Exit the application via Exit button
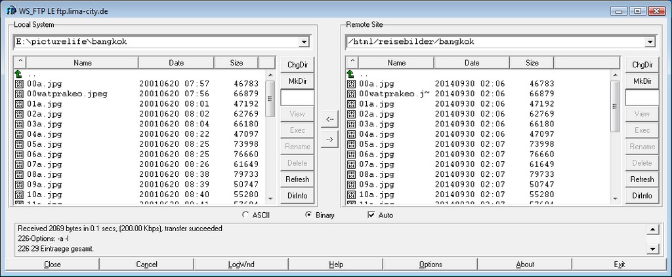Image resolution: width=672 pixels, height=277 pixels. (x=619, y=264)
